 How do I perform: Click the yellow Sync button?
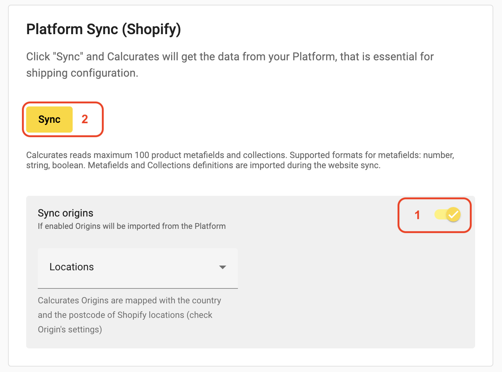pyautogui.click(x=49, y=120)
